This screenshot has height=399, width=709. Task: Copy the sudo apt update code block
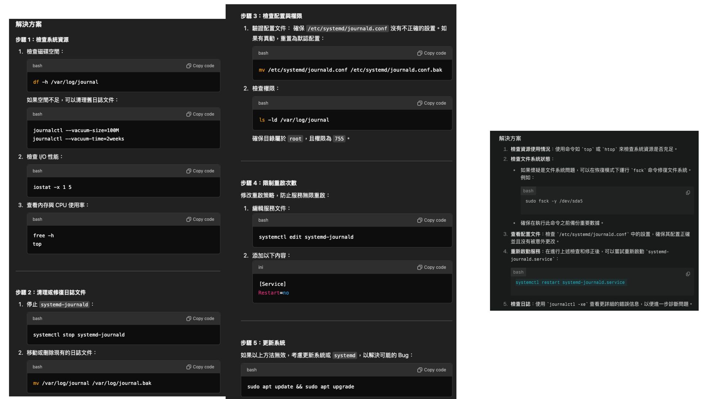pyautogui.click(x=431, y=370)
